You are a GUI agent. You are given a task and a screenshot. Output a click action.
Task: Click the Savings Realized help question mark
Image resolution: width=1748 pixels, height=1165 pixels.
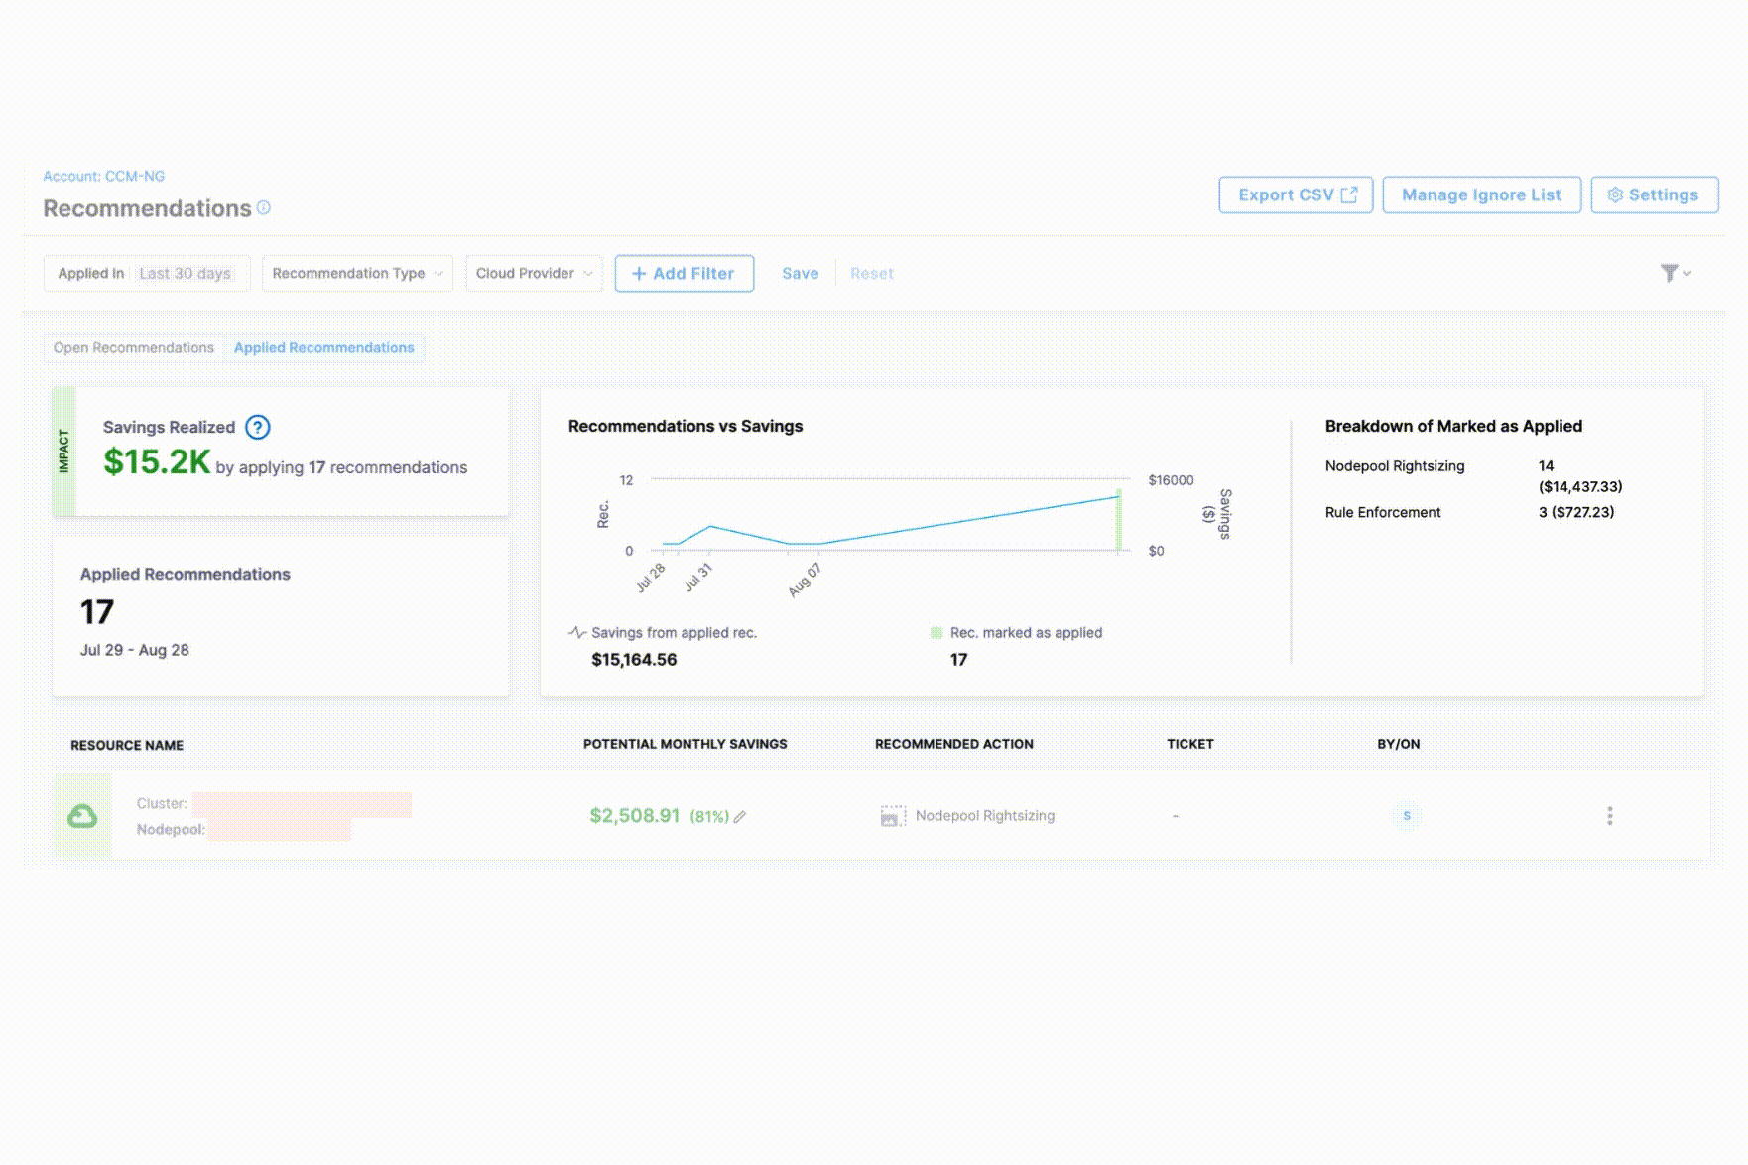tap(257, 428)
